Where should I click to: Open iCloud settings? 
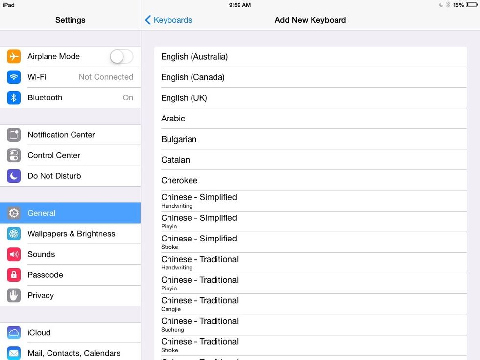71,333
